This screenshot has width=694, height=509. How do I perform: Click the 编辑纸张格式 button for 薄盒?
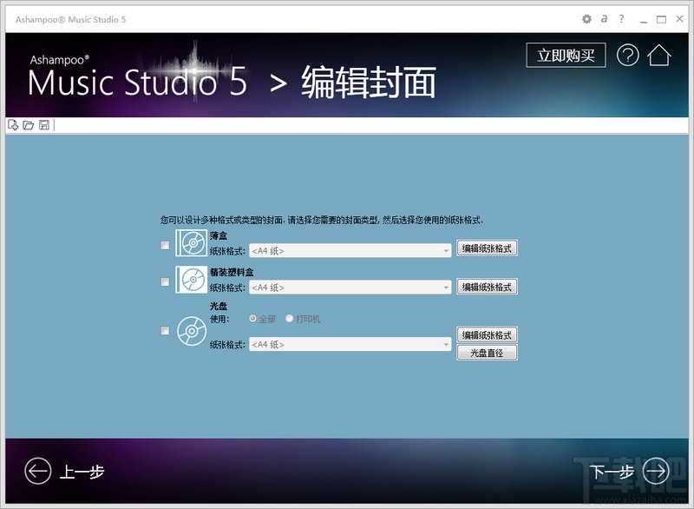click(486, 248)
